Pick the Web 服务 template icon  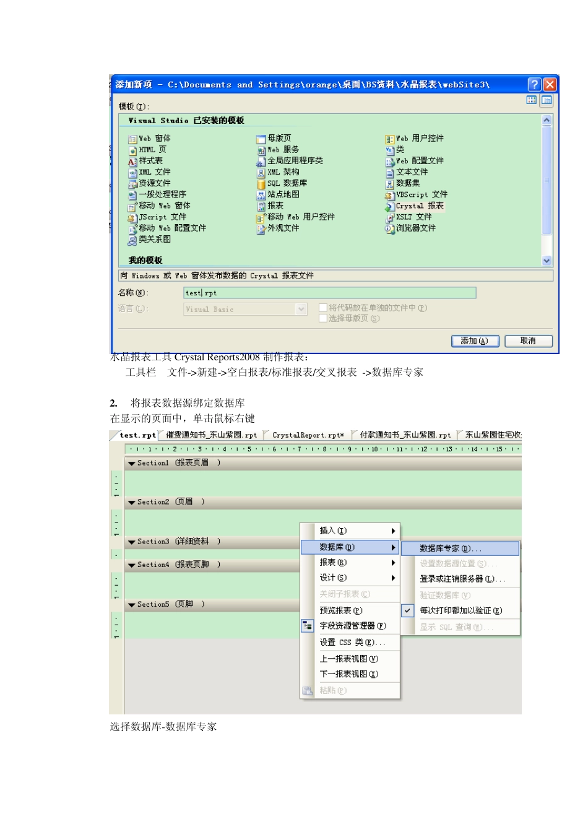pyautogui.click(x=261, y=150)
